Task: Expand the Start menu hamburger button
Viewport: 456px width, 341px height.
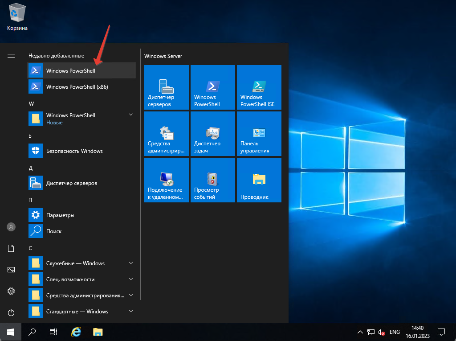Action: (x=11, y=56)
